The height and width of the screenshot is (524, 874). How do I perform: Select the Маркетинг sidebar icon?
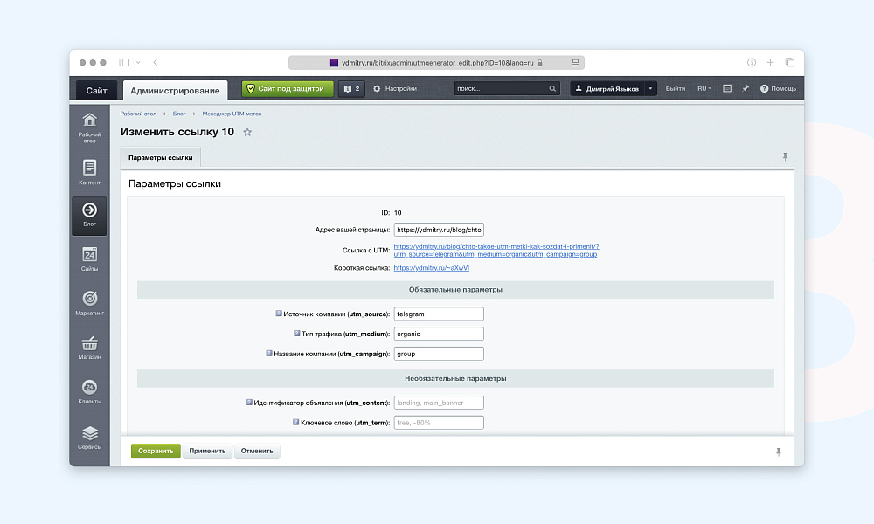(89, 302)
